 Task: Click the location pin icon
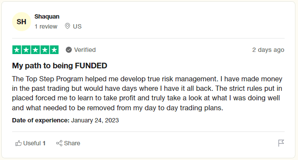pos(67,26)
